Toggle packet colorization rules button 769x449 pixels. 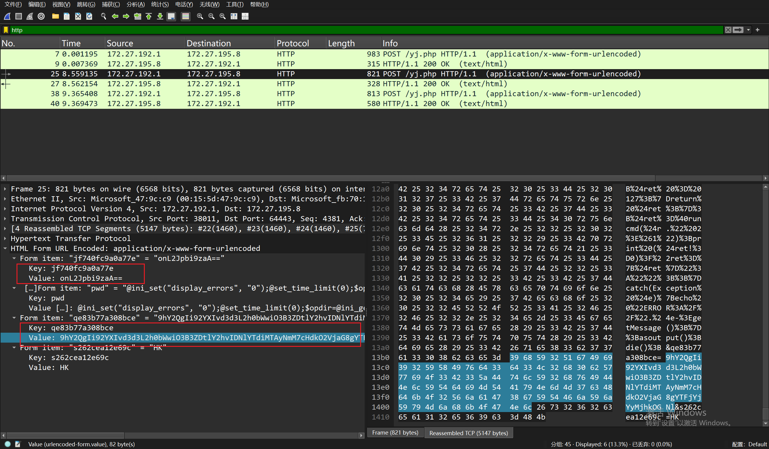(x=185, y=16)
